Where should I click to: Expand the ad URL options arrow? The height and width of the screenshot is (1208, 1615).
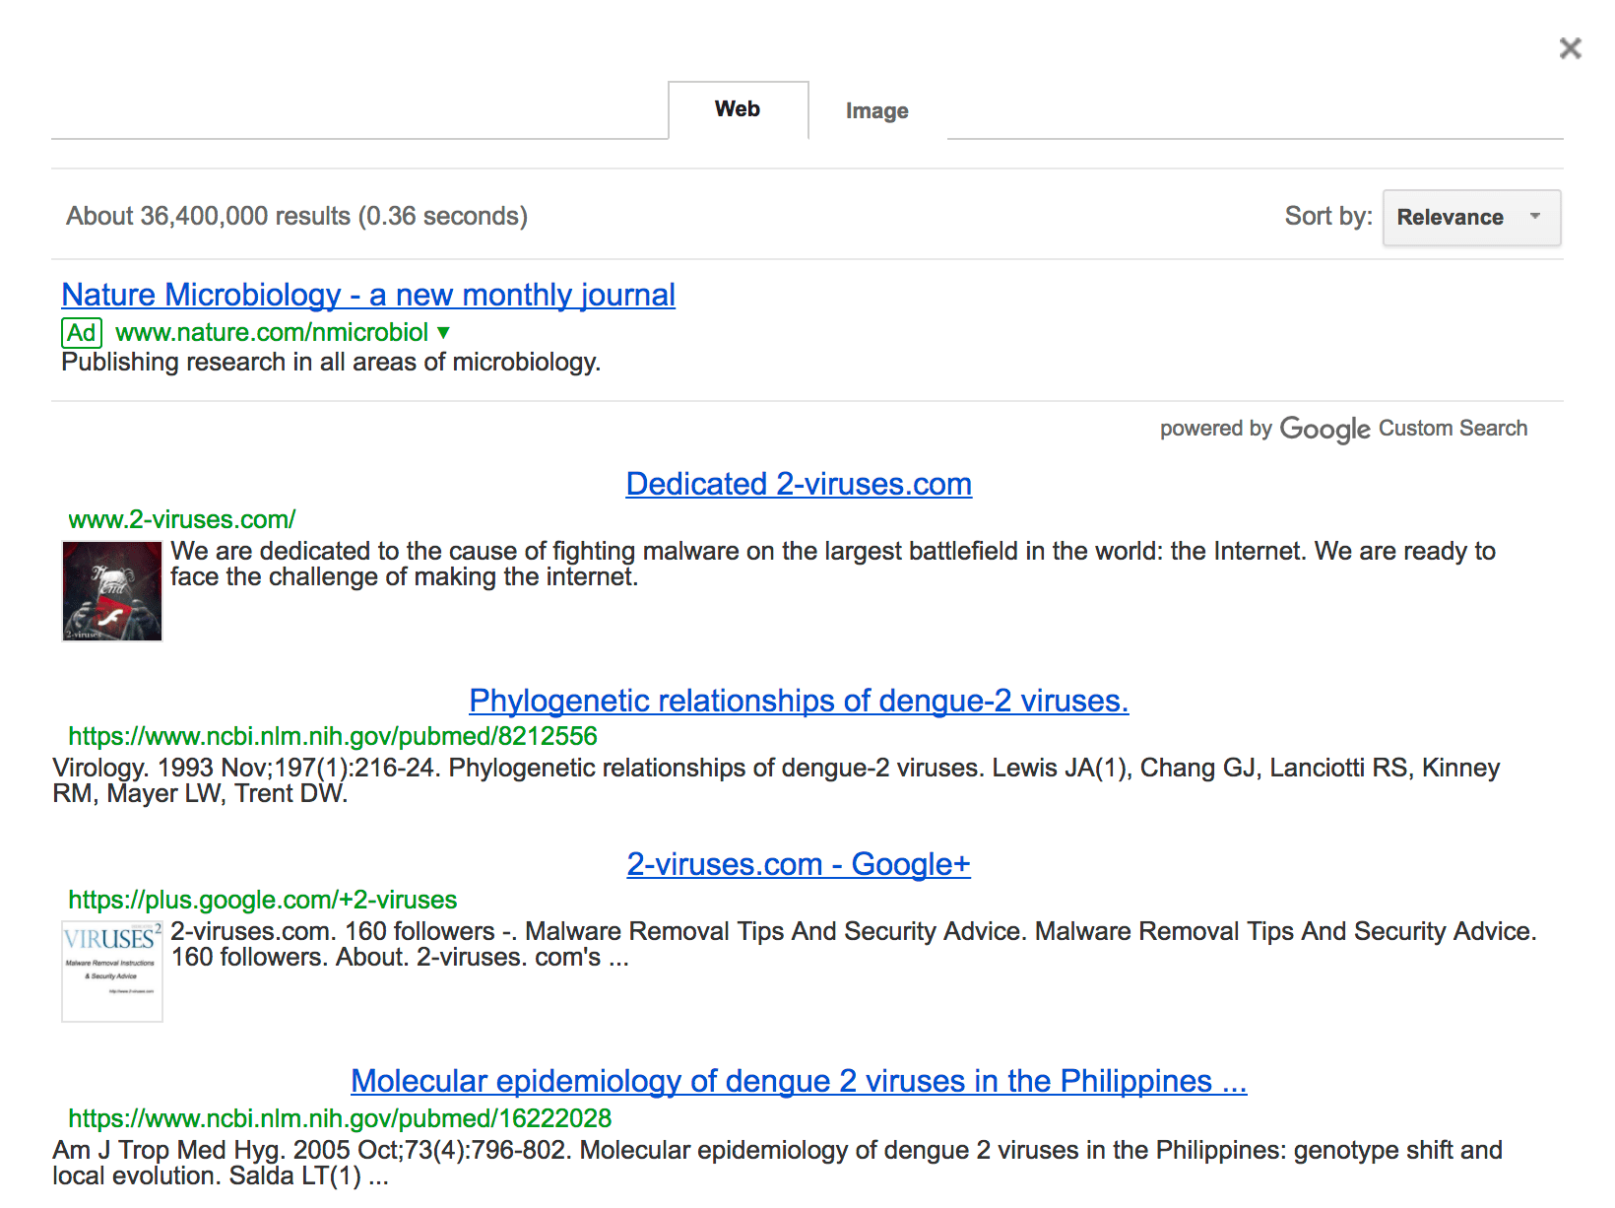pos(443,333)
